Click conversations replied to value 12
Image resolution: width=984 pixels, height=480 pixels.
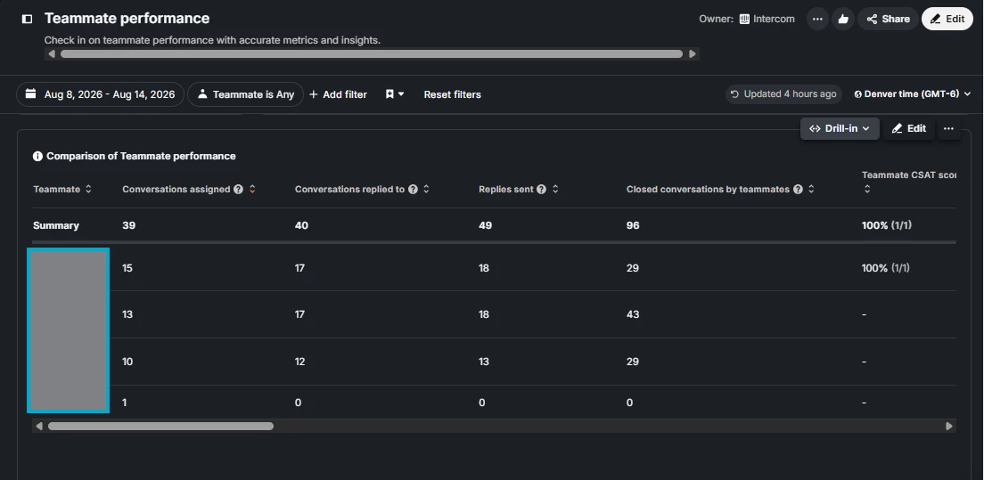click(300, 362)
